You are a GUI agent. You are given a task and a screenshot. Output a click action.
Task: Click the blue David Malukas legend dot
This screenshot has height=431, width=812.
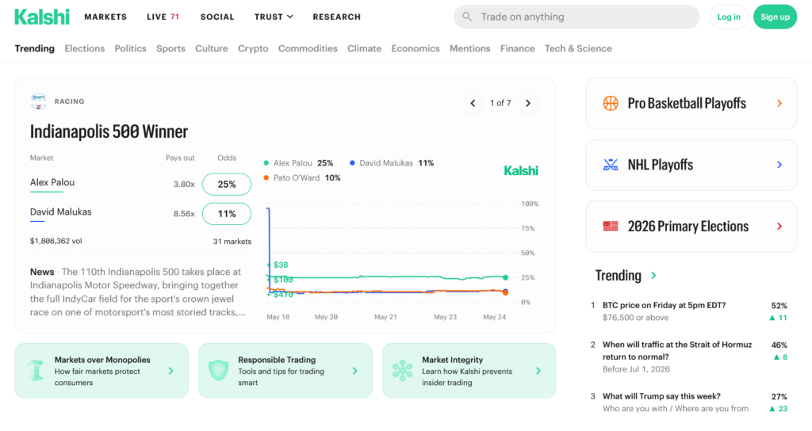(x=352, y=163)
